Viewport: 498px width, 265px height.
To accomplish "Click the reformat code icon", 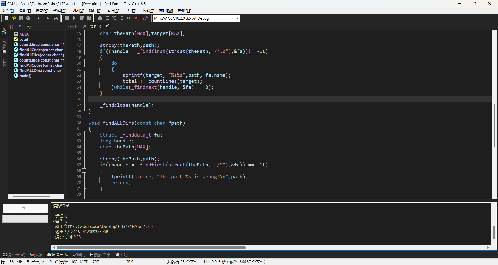I will [56, 18].
